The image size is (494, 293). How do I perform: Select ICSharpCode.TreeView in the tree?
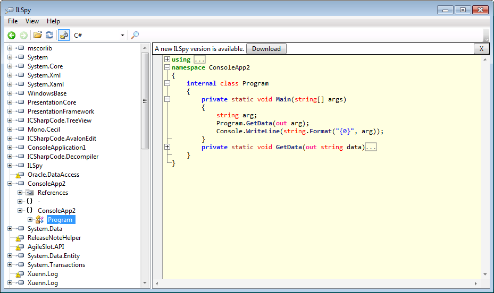point(60,120)
